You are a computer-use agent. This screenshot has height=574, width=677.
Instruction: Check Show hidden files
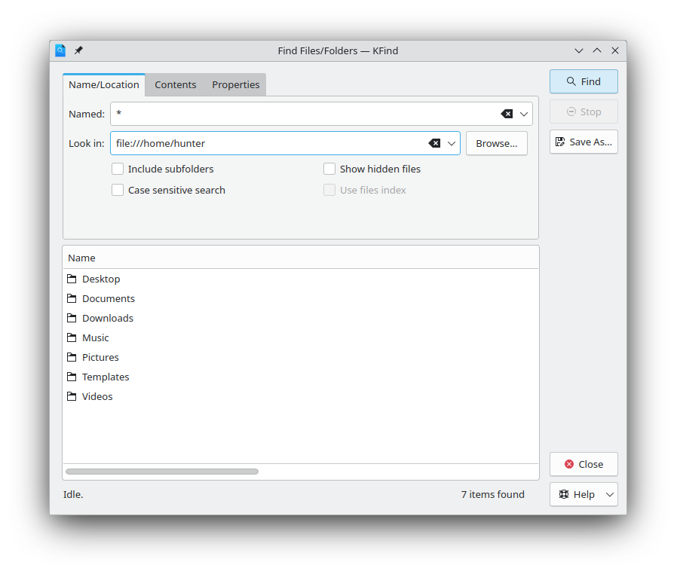(x=329, y=169)
